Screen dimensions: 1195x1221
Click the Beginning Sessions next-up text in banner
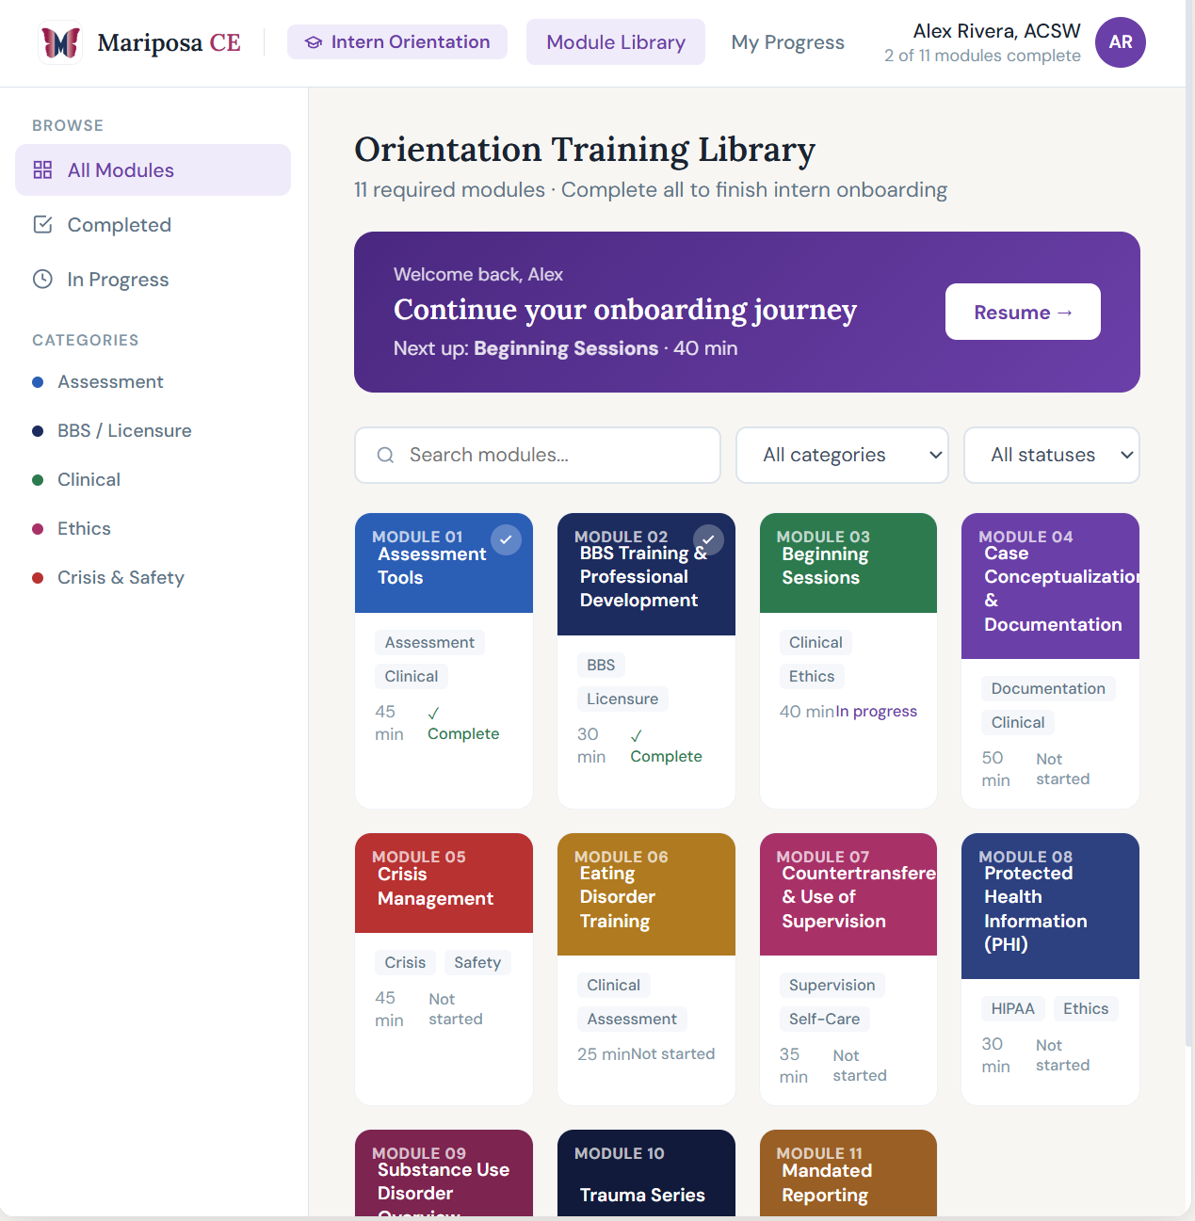click(566, 348)
